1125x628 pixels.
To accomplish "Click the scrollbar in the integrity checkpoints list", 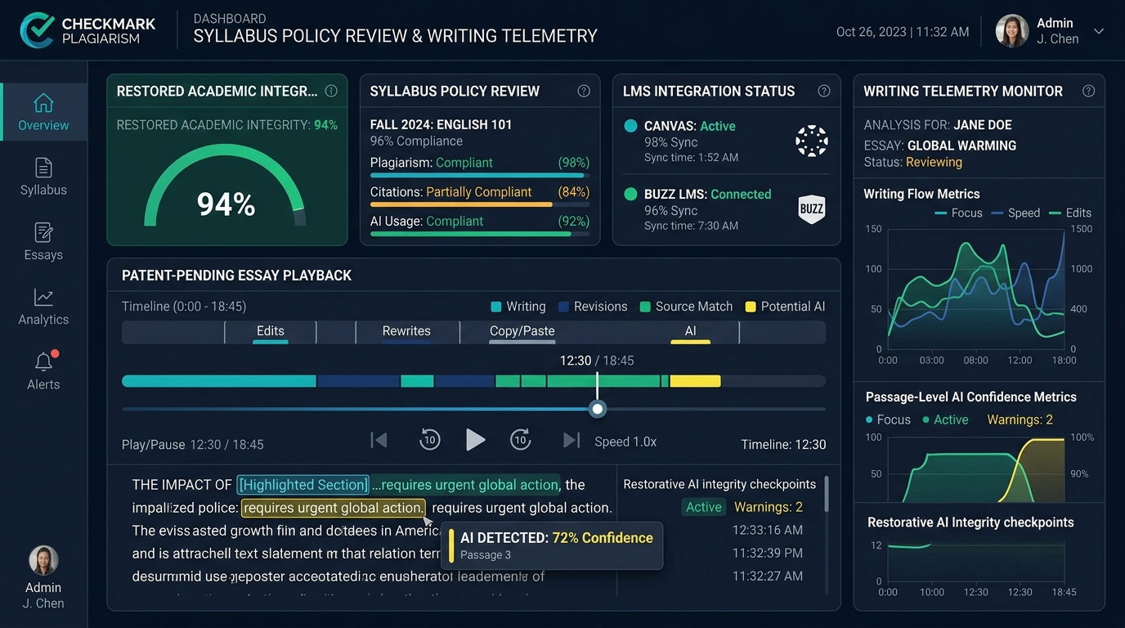I will coord(827,494).
